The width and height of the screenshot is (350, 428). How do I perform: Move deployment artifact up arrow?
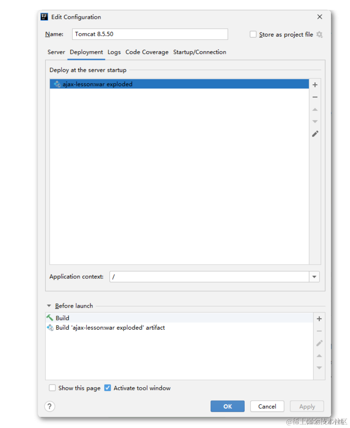pos(315,110)
